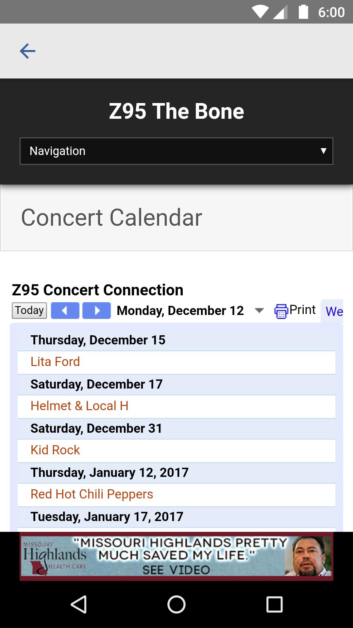353x628 pixels.
Task: Expand the date picker arrow
Action: coord(259,310)
